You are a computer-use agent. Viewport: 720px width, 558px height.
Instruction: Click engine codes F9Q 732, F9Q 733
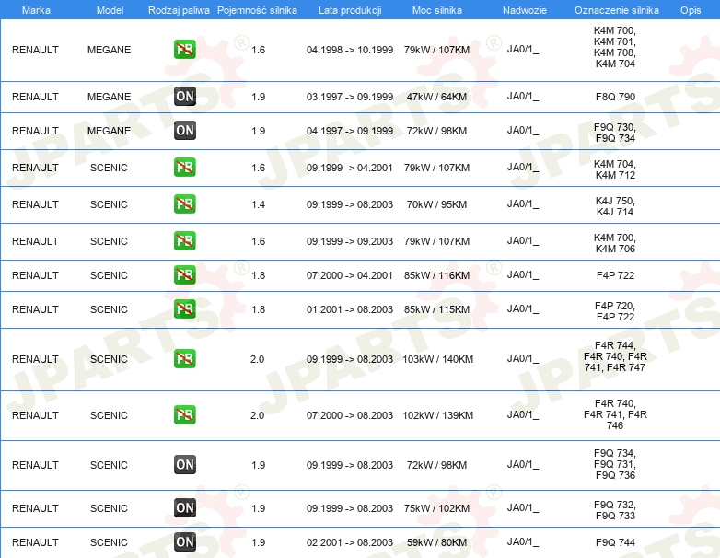615,510
